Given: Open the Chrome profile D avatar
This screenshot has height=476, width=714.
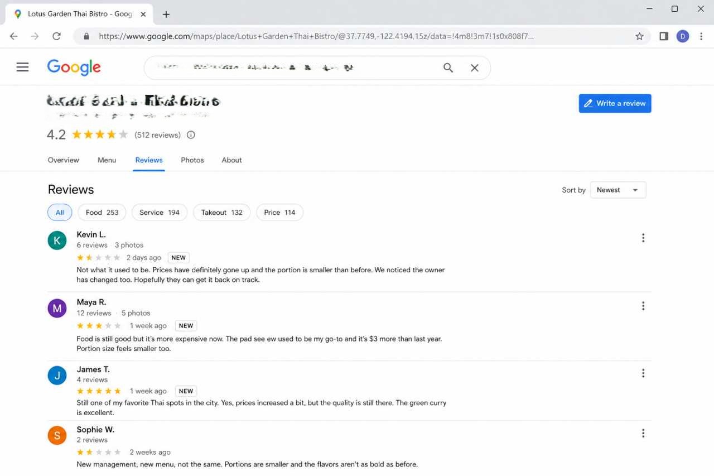Looking at the screenshot, I should pyautogui.click(x=683, y=36).
